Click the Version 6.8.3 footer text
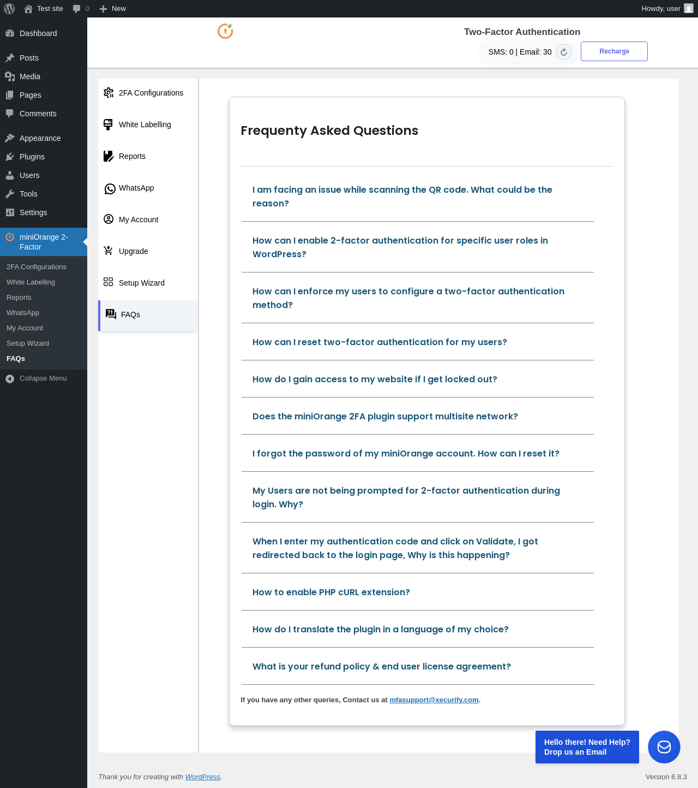 [666, 777]
